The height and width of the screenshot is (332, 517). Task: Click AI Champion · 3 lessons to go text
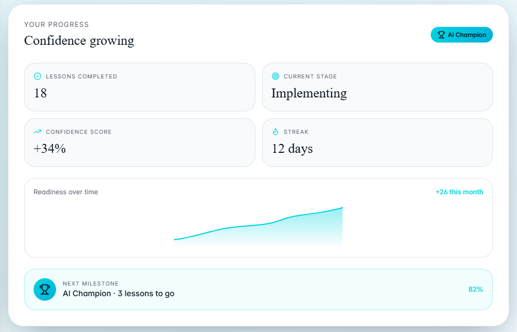[118, 293]
